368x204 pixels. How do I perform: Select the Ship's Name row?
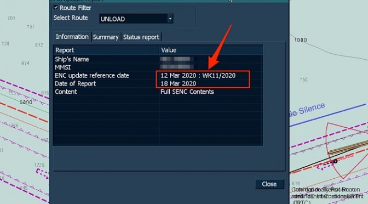[x=158, y=59]
